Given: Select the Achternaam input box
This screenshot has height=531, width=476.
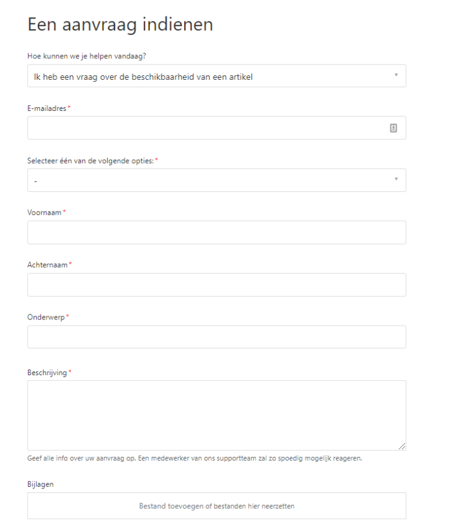Looking at the screenshot, I should point(216,285).
